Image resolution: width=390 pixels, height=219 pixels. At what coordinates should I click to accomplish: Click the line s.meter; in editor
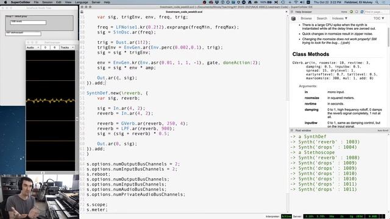97,210
